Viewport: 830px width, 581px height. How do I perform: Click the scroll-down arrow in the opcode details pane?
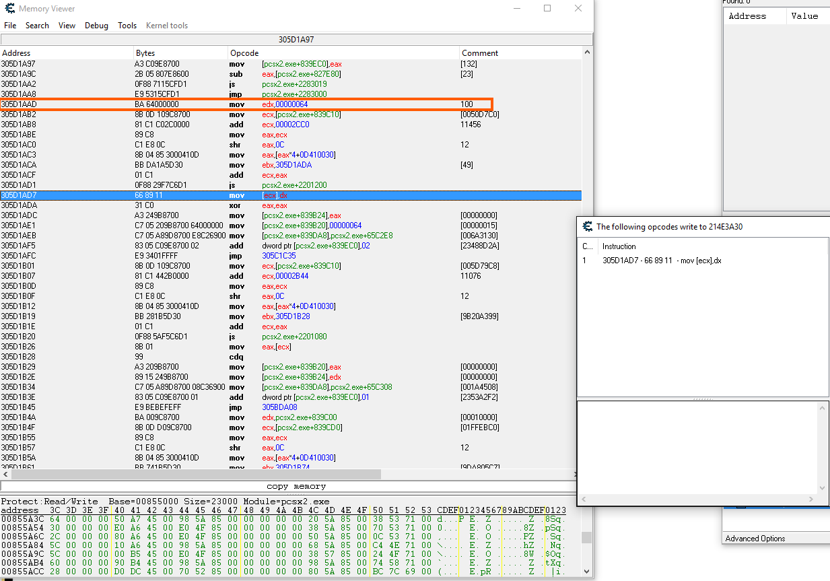coord(823,488)
